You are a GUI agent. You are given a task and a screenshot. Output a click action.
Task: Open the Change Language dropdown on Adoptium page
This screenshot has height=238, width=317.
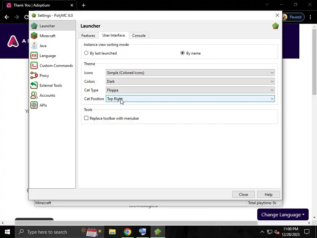click(283, 214)
